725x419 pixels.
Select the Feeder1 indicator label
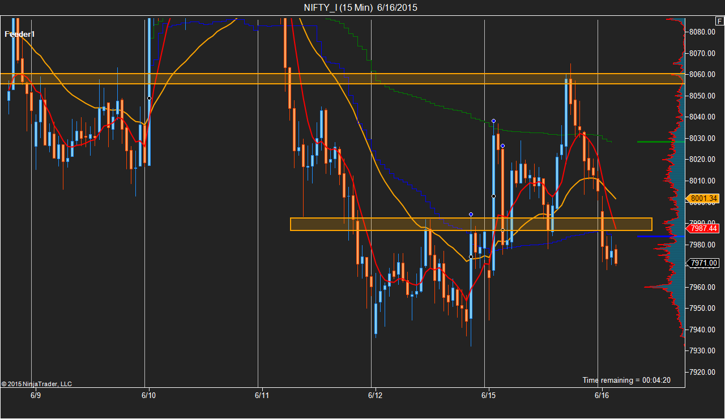click(20, 35)
